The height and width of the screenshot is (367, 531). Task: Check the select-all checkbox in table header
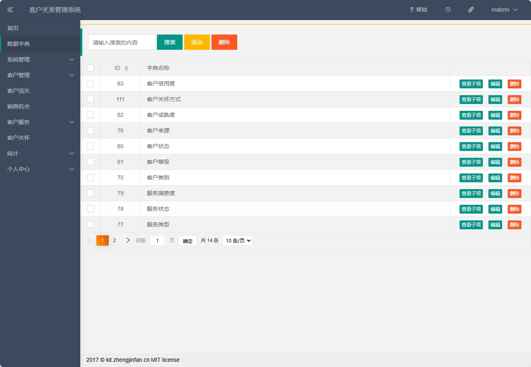90,67
